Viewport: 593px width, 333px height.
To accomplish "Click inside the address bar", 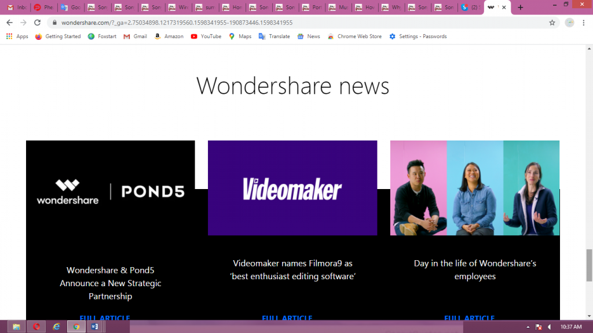I will pos(232,21).
